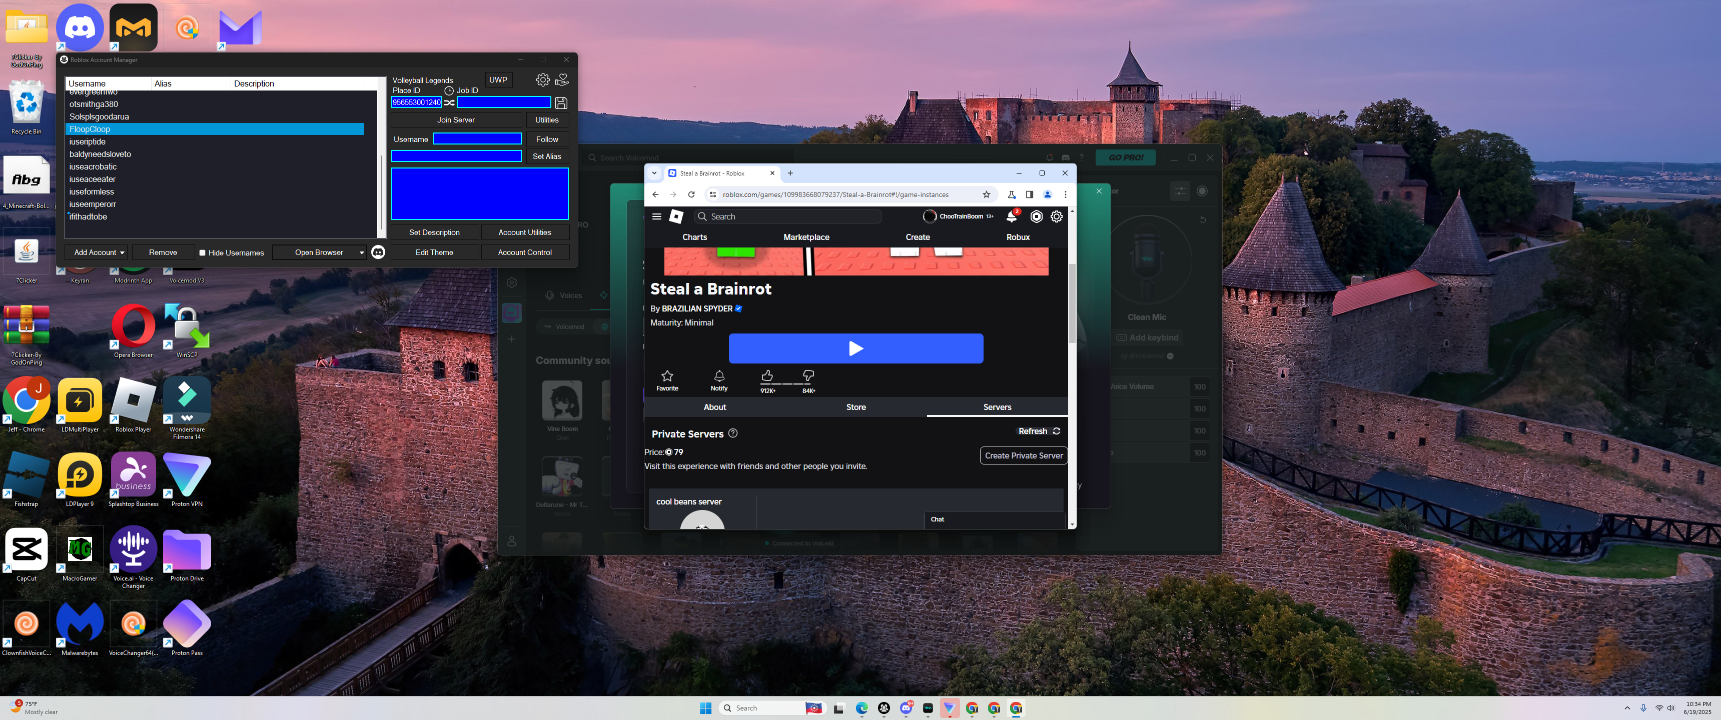Bookmark this page with star icon
Image resolution: width=1721 pixels, height=720 pixels.
pyautogui.click(x=986, y=194)
